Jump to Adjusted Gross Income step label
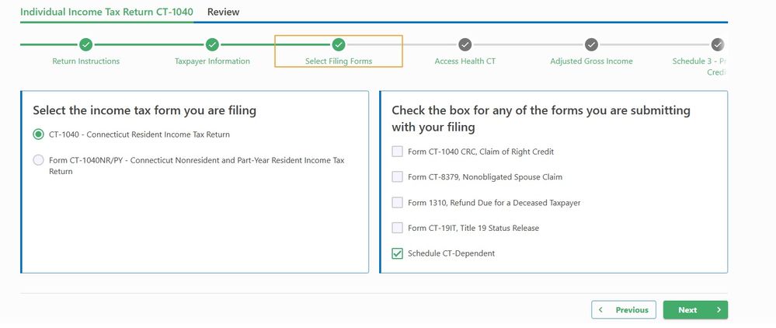Image resolution: width=776 pixels, height=328 pixels. [x=591, y=61]
